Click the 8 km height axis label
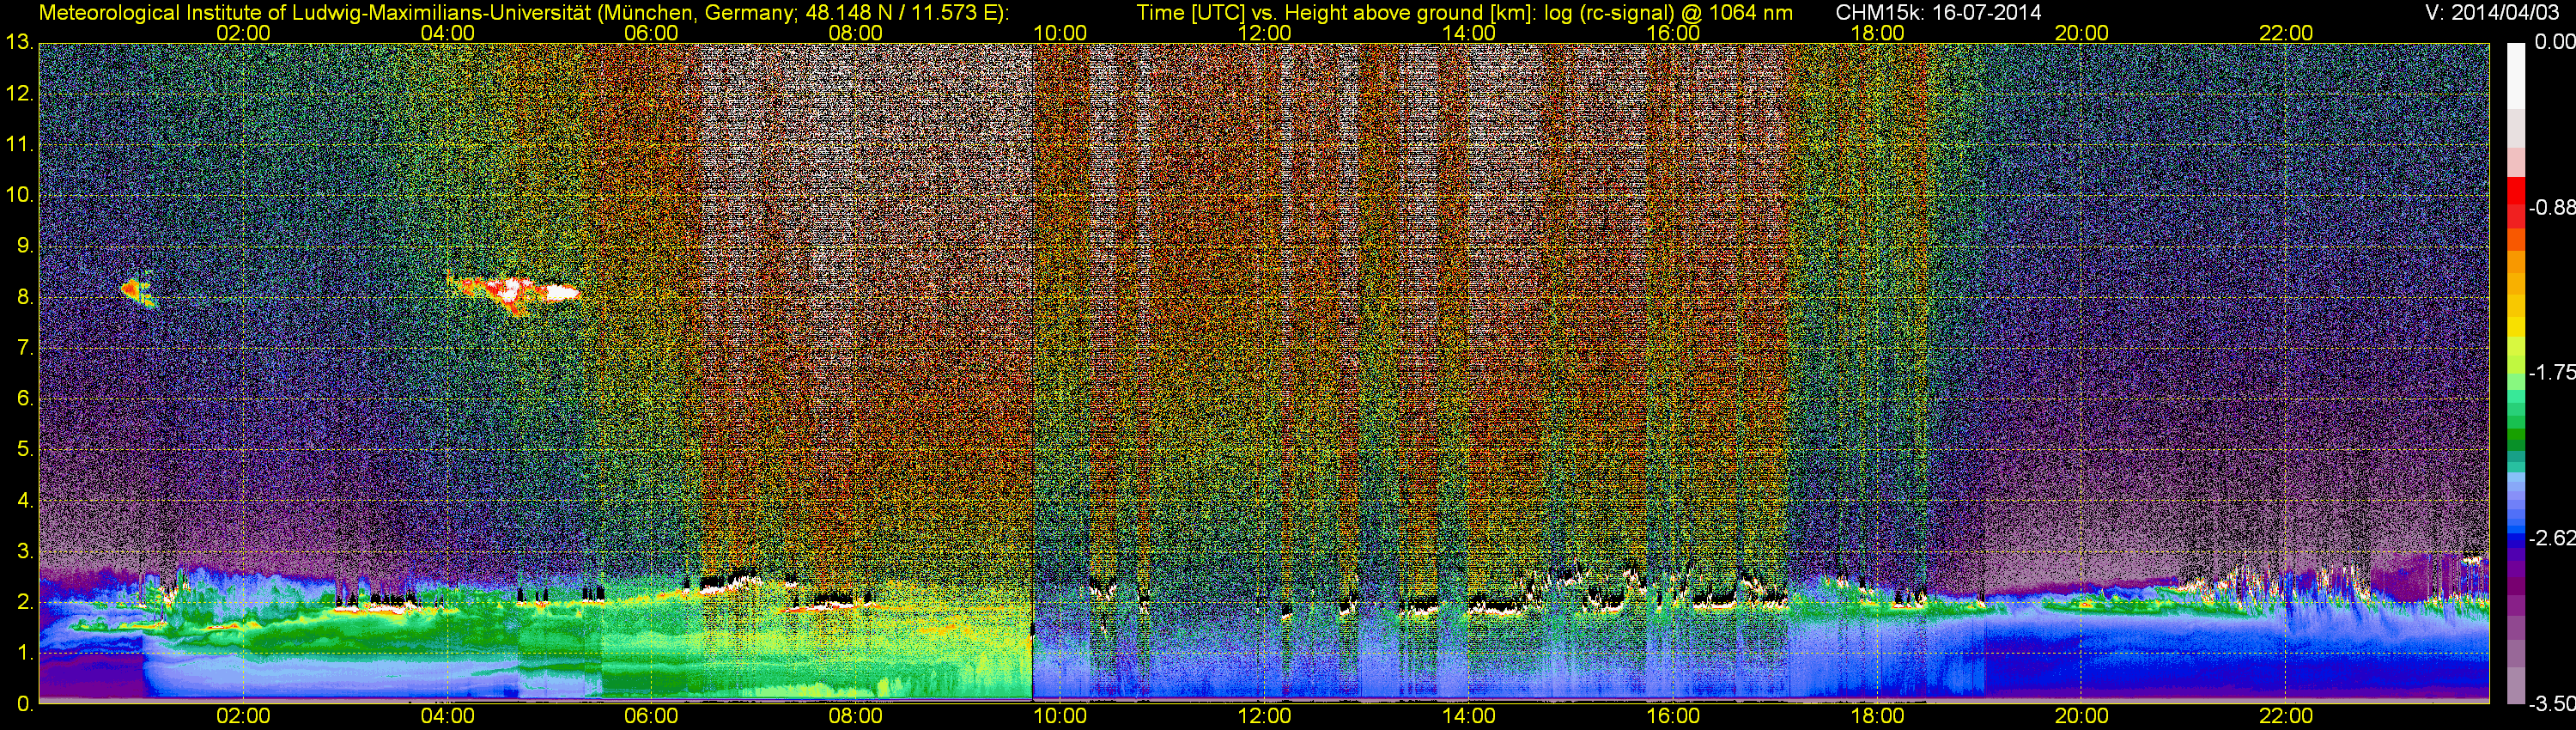This screenshot has width=2576, height=730. coord(23,297)
